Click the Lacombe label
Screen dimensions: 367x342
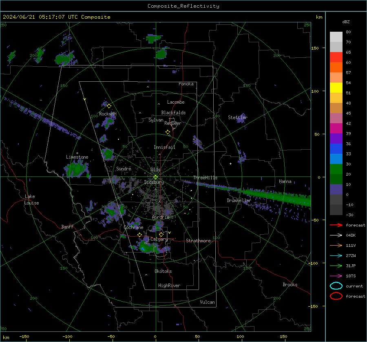tap(176, 102)
